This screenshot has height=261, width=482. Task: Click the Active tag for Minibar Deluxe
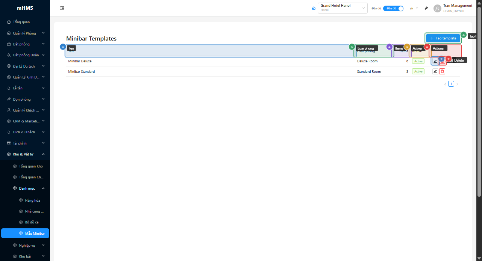pos(418,61)
